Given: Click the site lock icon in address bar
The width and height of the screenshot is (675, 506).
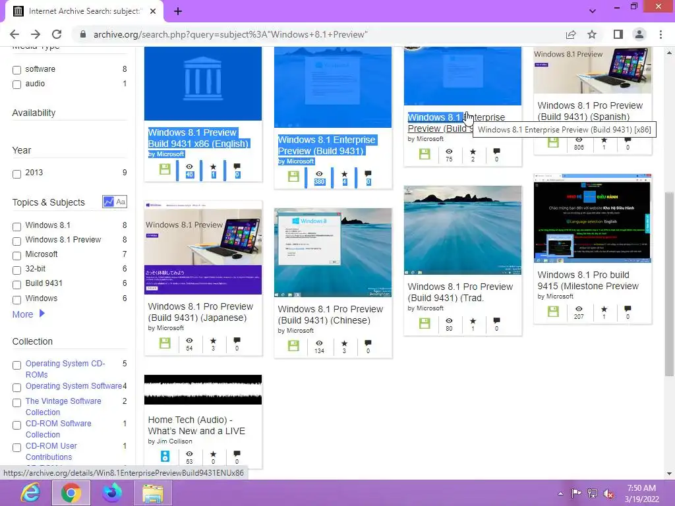Looking at the screenshot, I should (x=83, y=34).
